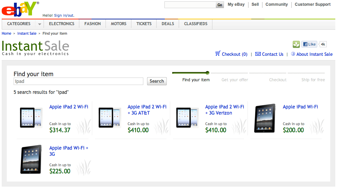The width and height of the screenshot is (337, 188).
Task: Click the 4k like count bubble
Action: point(323,44)
